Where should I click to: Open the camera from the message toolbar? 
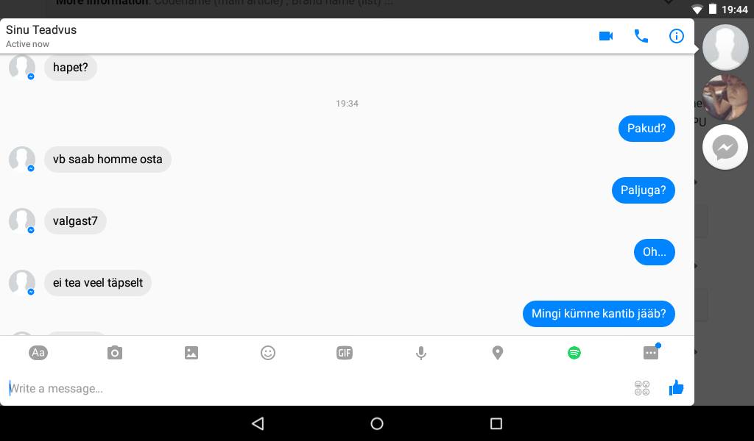click(x=114, y=353)
